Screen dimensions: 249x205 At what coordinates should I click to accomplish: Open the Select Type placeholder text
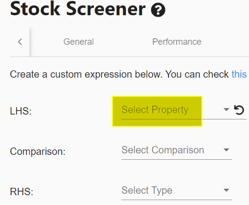tap(147, 190)
